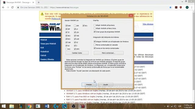This screenshot has width=195, height=109.
Task: Reload the winrar.es page
Action: (12, 7)
